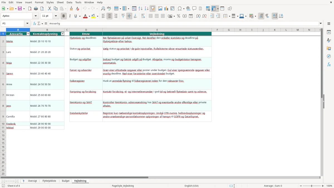Screen dimensions: 334x188
Task: Add a decimal place
Action: 198,16
